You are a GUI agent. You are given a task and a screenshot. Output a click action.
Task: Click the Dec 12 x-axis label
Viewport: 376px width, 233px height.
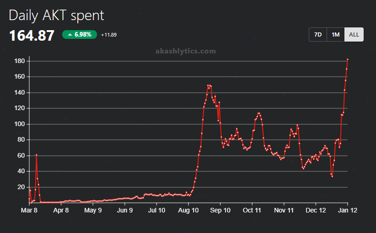click(316, 210)
